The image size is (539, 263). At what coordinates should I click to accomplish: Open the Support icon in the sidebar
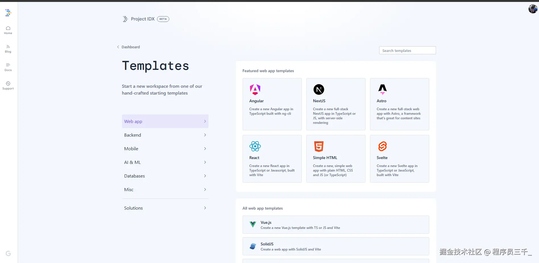point(8,84)
